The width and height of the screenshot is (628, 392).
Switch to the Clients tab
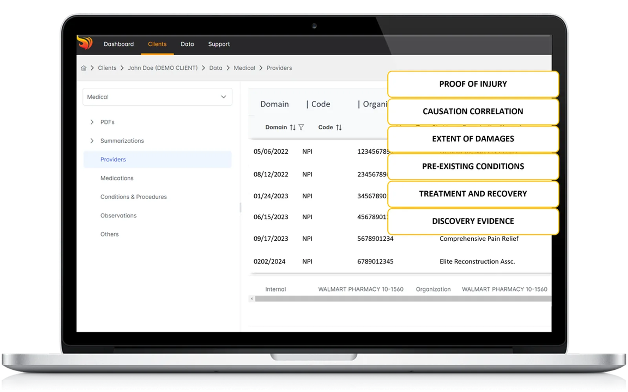[x=157, y=44]
